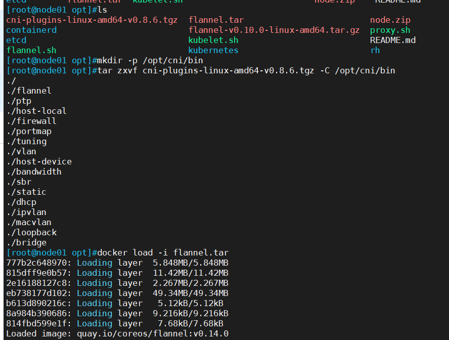Click the ./ptp extracted entry

(x=19, y=101)
